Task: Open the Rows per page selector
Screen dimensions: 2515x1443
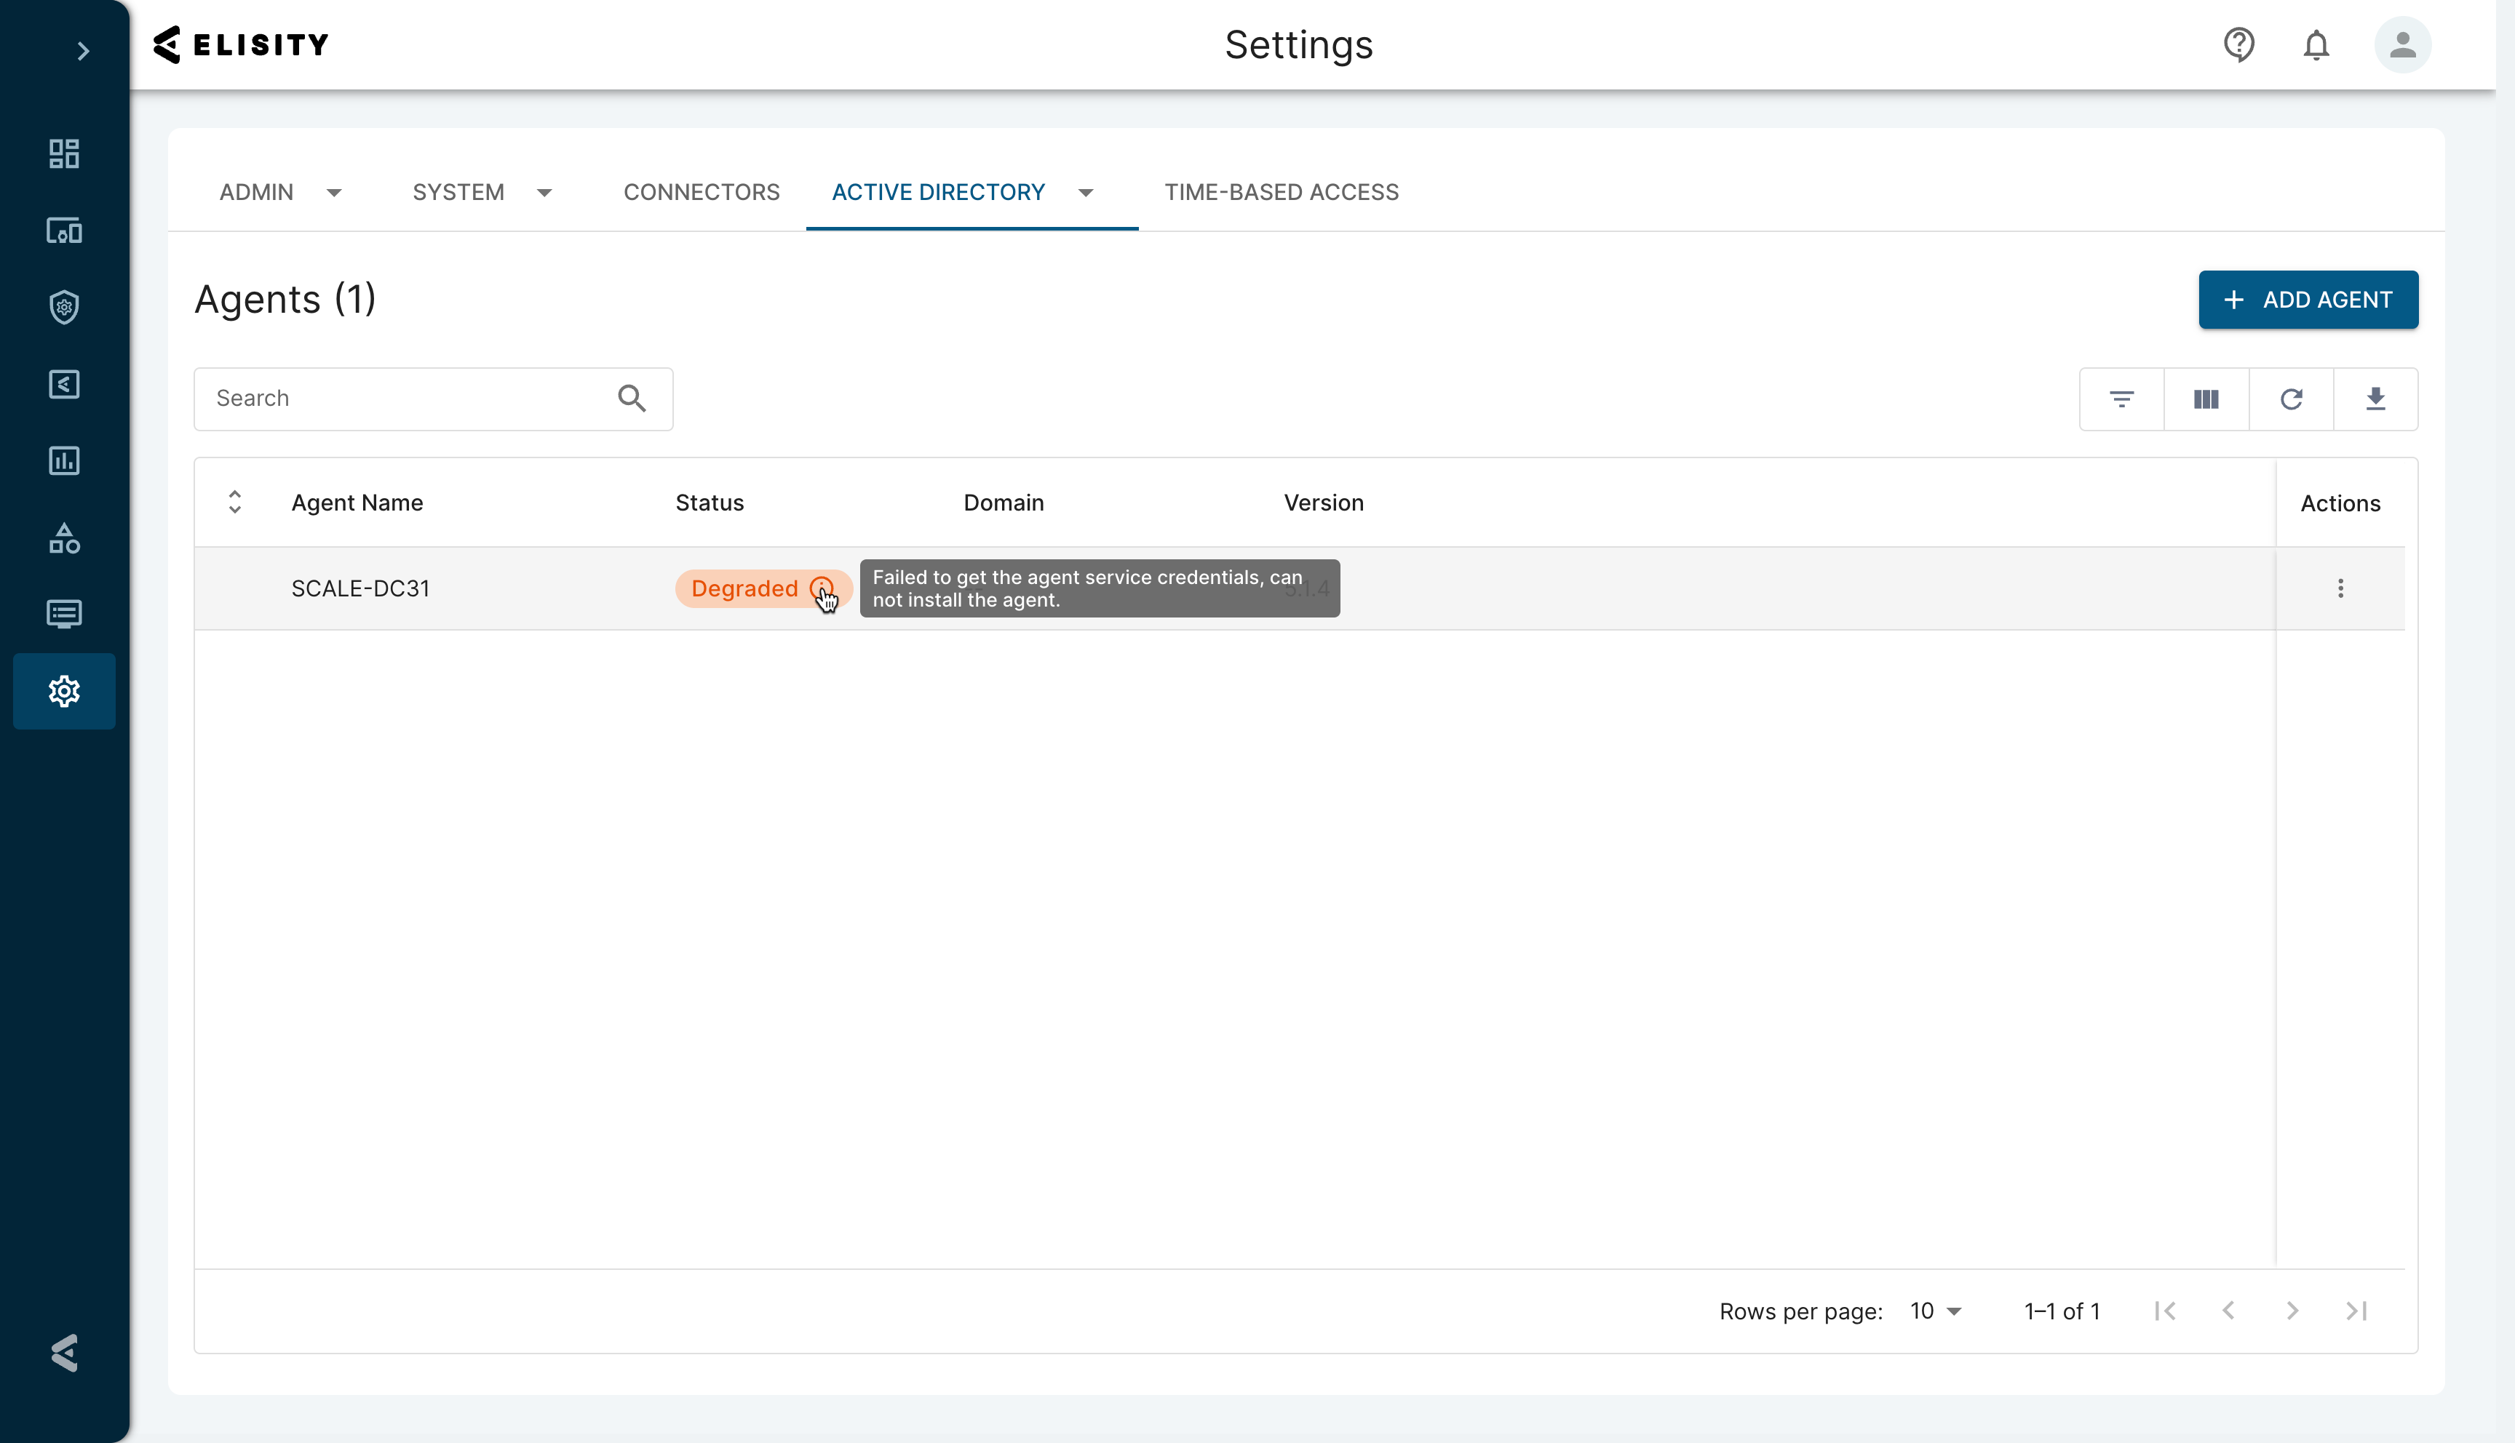Action: pos(1931,1310)
